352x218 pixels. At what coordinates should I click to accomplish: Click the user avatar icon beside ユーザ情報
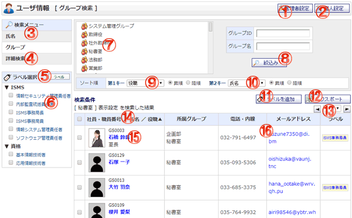coord(9,9)
